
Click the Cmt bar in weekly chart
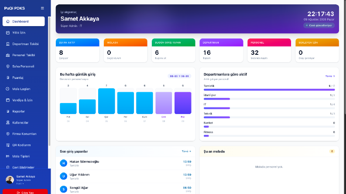point(164,103)
